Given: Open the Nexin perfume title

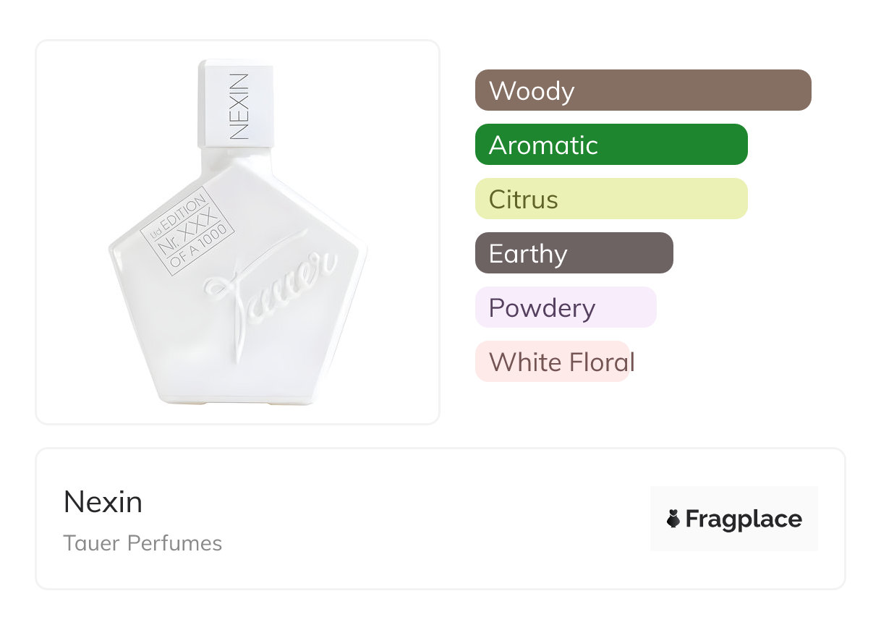Looking at the screenshot, I should [103, 502].
